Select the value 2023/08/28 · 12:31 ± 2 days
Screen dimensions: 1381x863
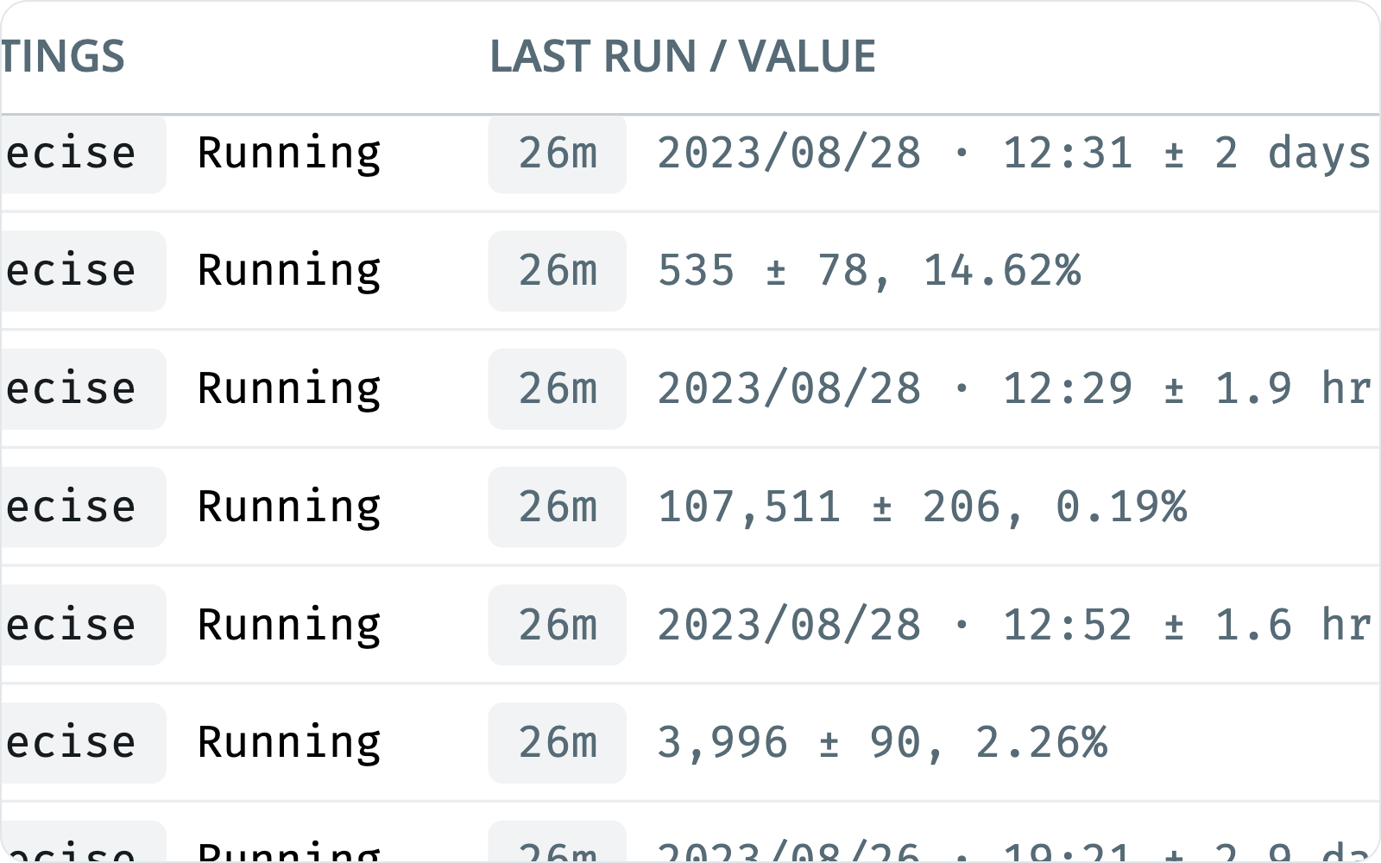click(x=1014, y=153)
